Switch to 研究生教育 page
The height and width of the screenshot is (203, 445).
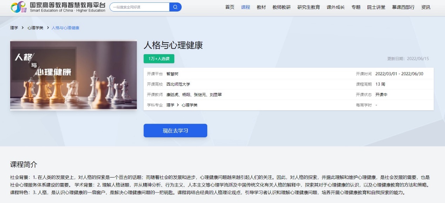(309, 7)
